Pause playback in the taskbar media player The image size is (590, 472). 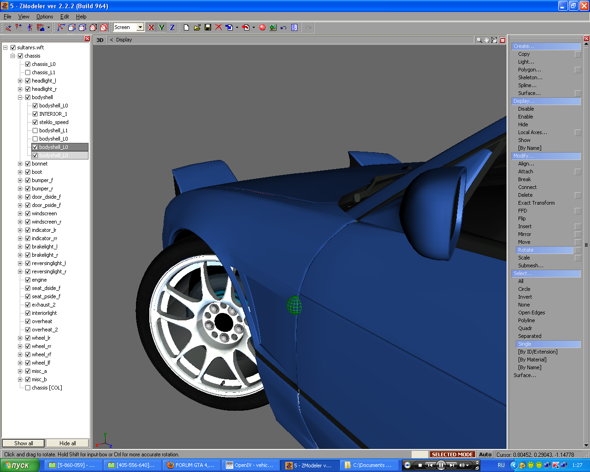441,465
